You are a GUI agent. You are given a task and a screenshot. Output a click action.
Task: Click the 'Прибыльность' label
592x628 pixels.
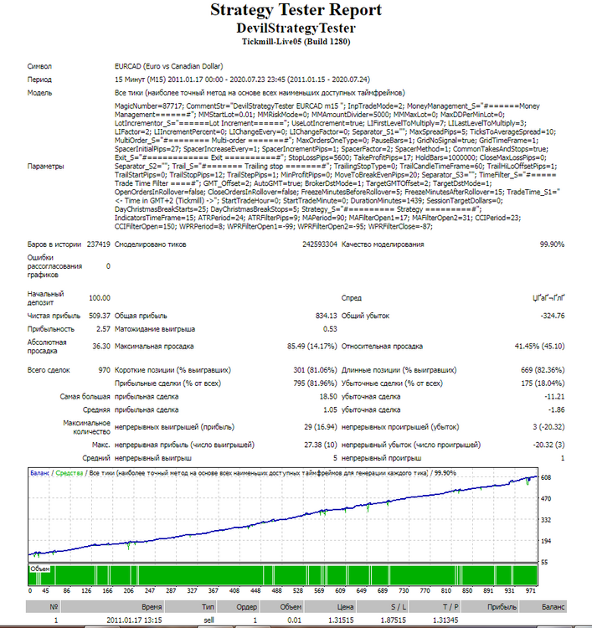[x=51, y=329]
